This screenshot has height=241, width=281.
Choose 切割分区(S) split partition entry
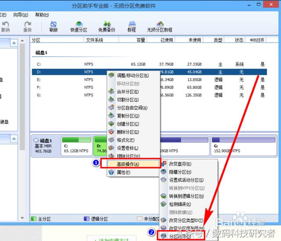[133, 100]
